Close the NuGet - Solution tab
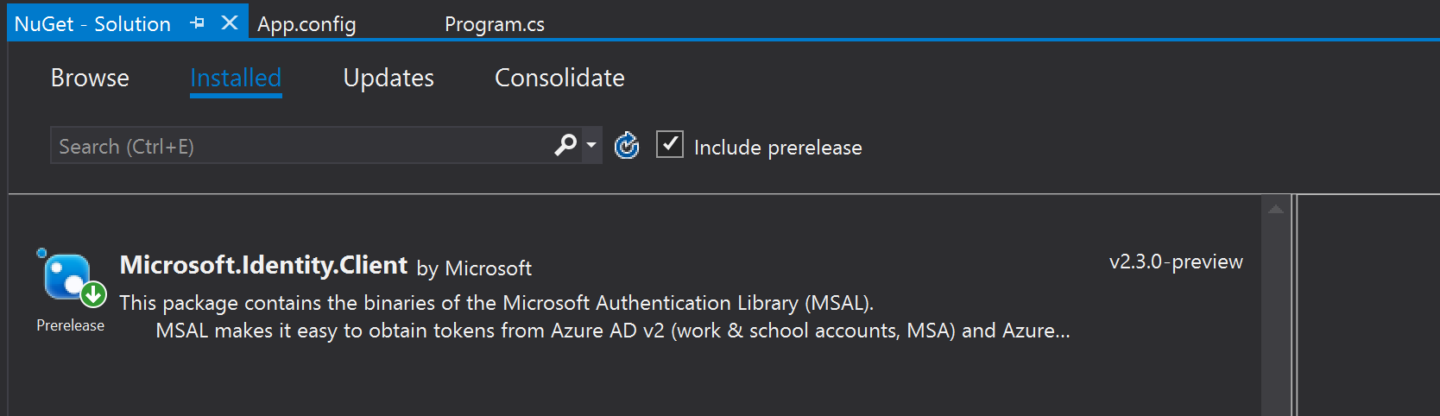 [x=229, y=23]
